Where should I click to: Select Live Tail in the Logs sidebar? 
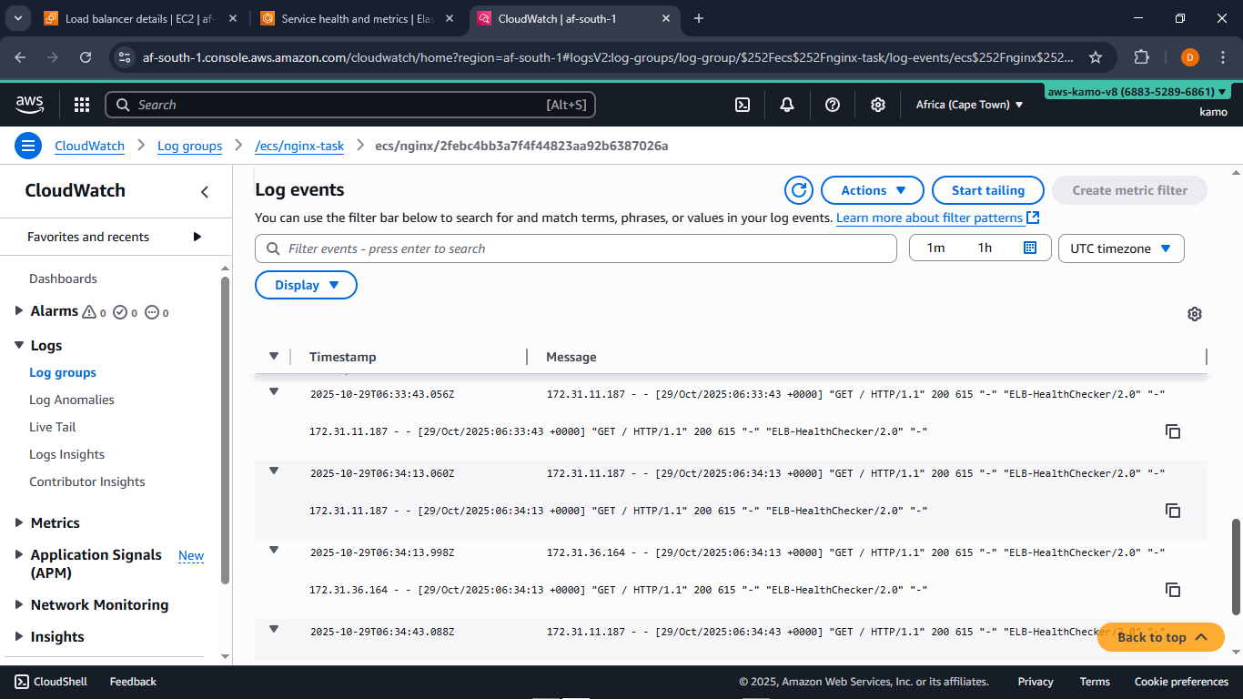coord(52,427)
